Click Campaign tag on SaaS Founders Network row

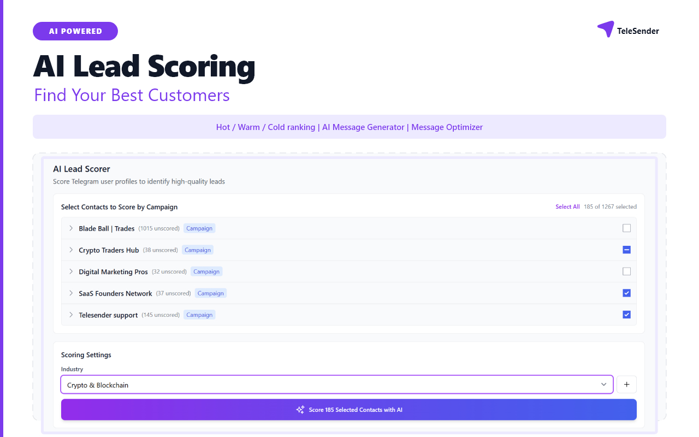[211, 293]
